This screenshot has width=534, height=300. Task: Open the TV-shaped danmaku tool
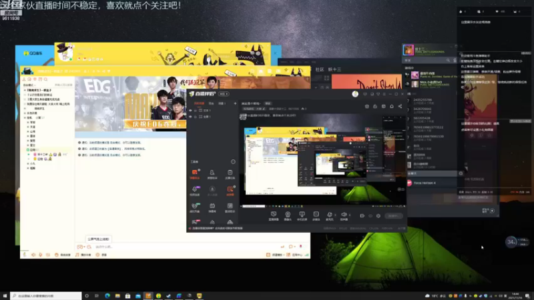pyautogui.click(x=212, y=207)
